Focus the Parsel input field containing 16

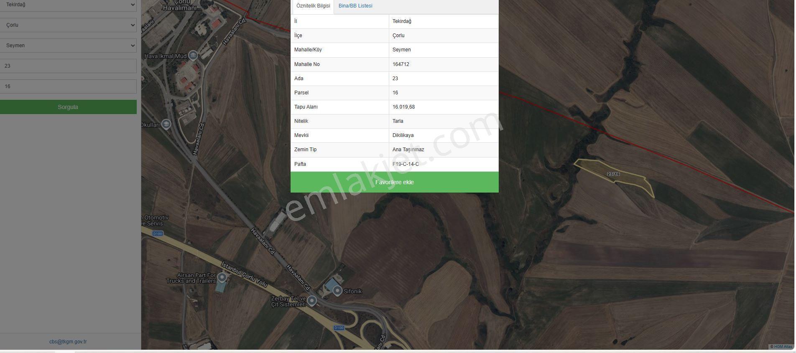coord(68,86)
